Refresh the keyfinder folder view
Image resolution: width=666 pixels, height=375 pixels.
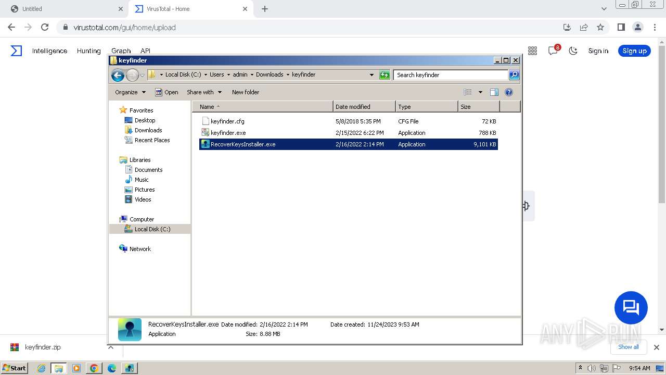[385, 75]
